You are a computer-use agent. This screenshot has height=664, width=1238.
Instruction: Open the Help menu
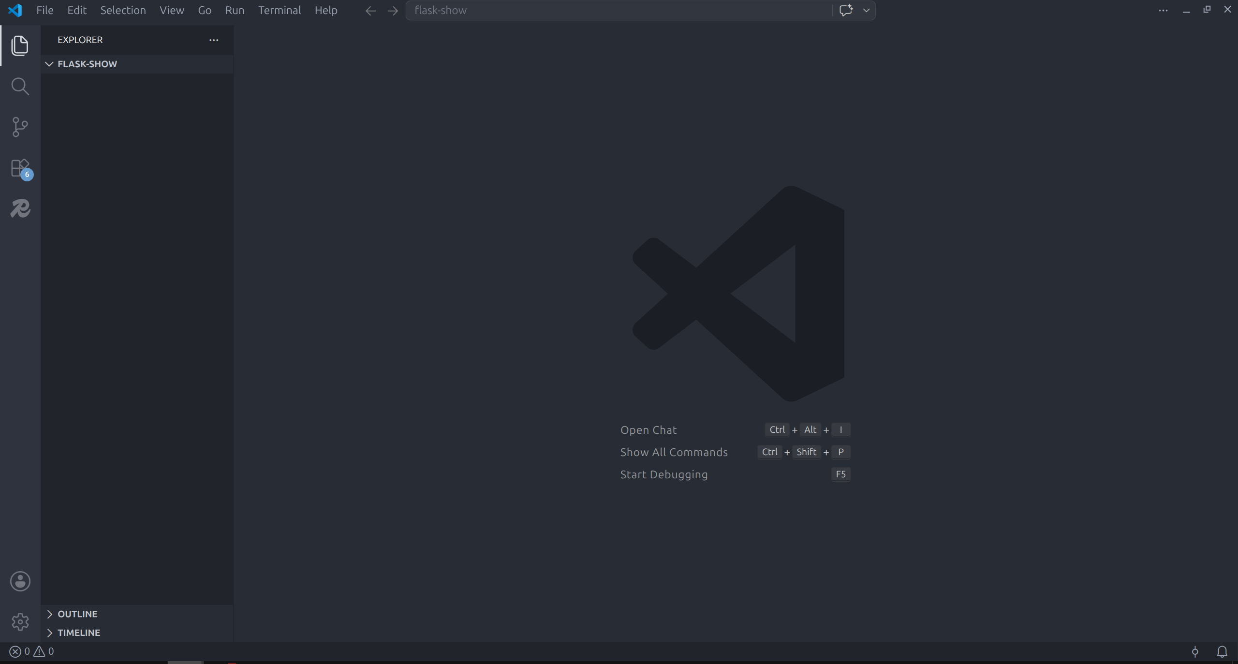click(x=326, y=10)
